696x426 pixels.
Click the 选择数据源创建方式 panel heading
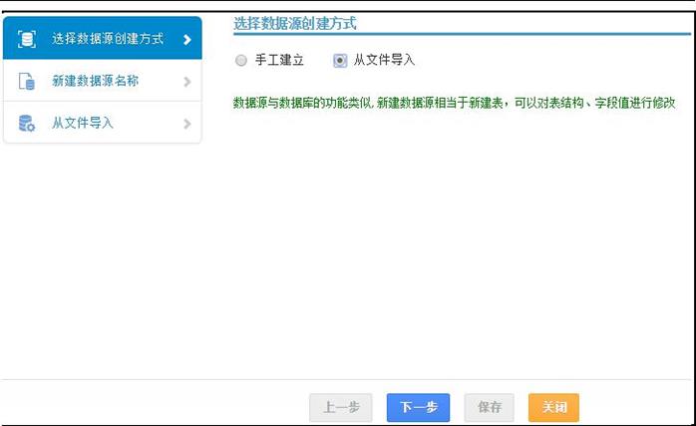(295, 24)
